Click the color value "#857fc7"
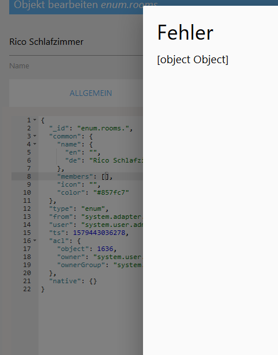278x355 pixels. click(x=111, y=192)
